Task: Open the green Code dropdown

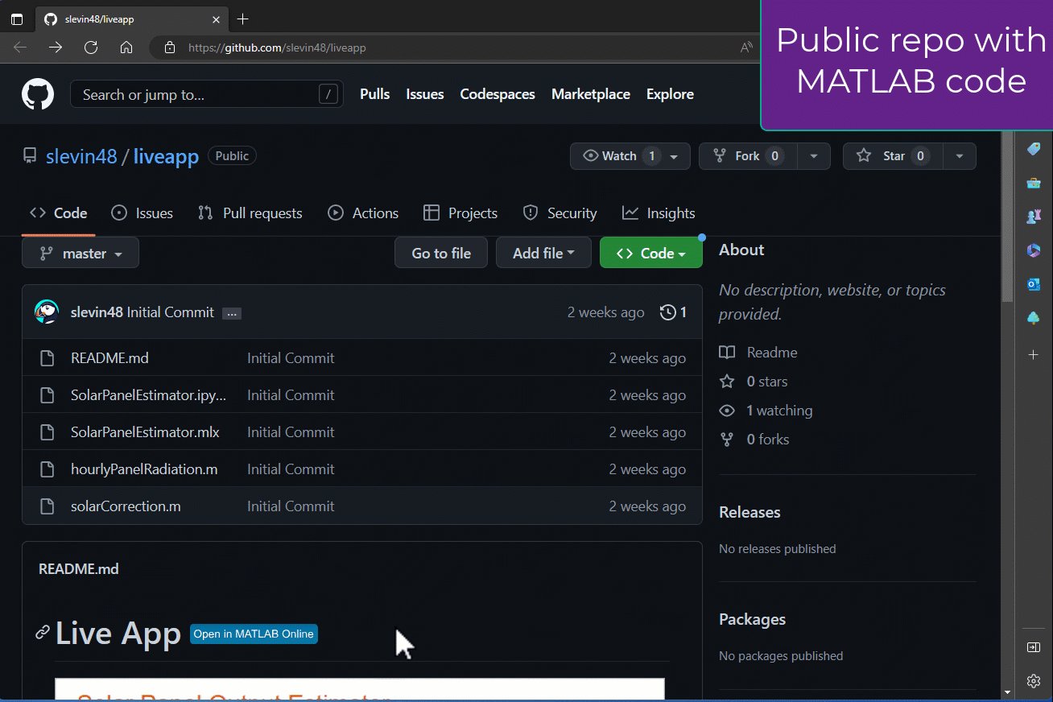Action: pos(650,253)
